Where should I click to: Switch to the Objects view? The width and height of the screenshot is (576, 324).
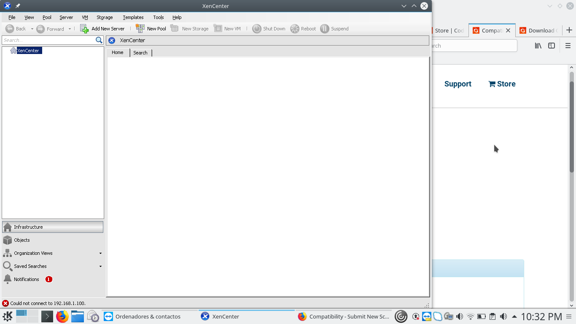pos(53,240)
